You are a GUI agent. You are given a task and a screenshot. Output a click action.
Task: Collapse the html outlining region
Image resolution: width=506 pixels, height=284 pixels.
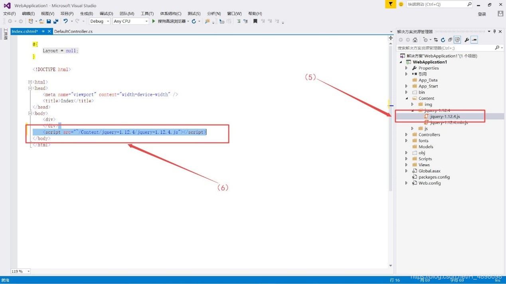point(30,82)
